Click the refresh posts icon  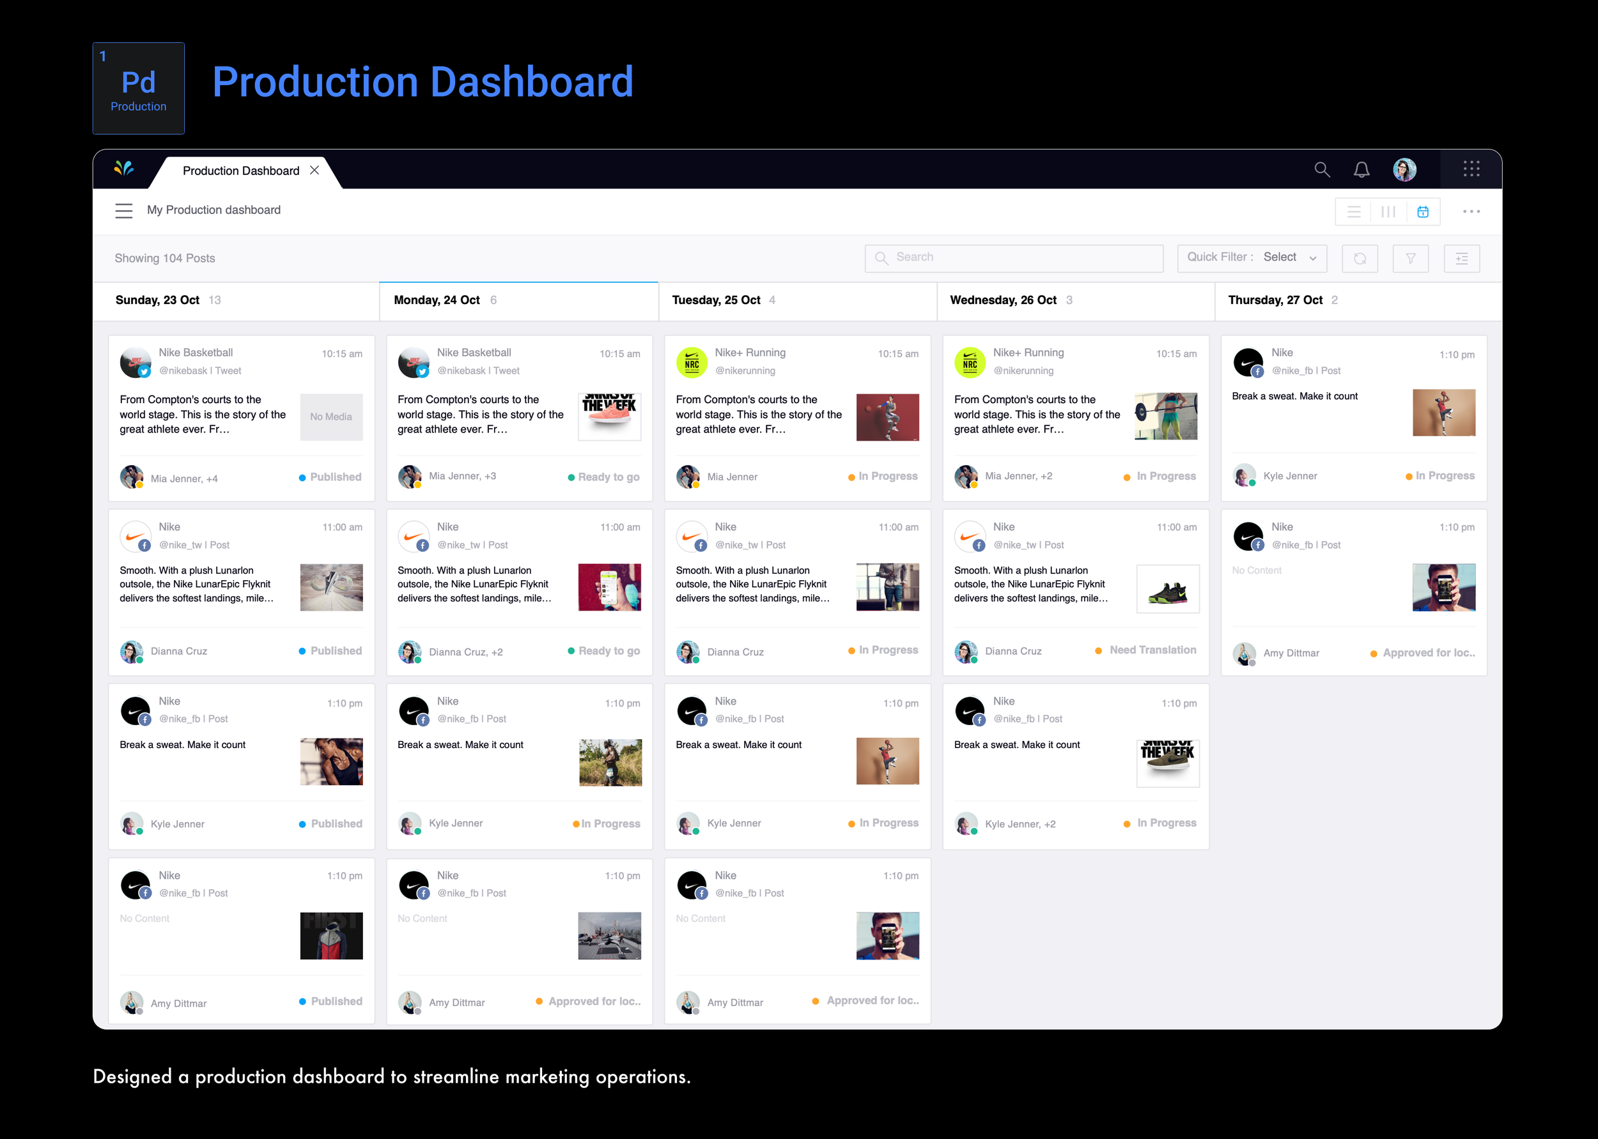click(x=1360, y=259)
